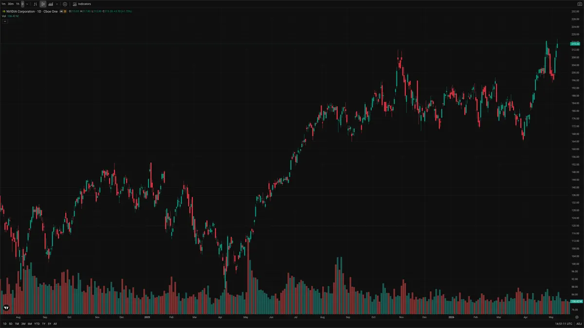Click the 160.00 price axis label
The width and height of the screenshot is (584, 328).
point(575,149)
